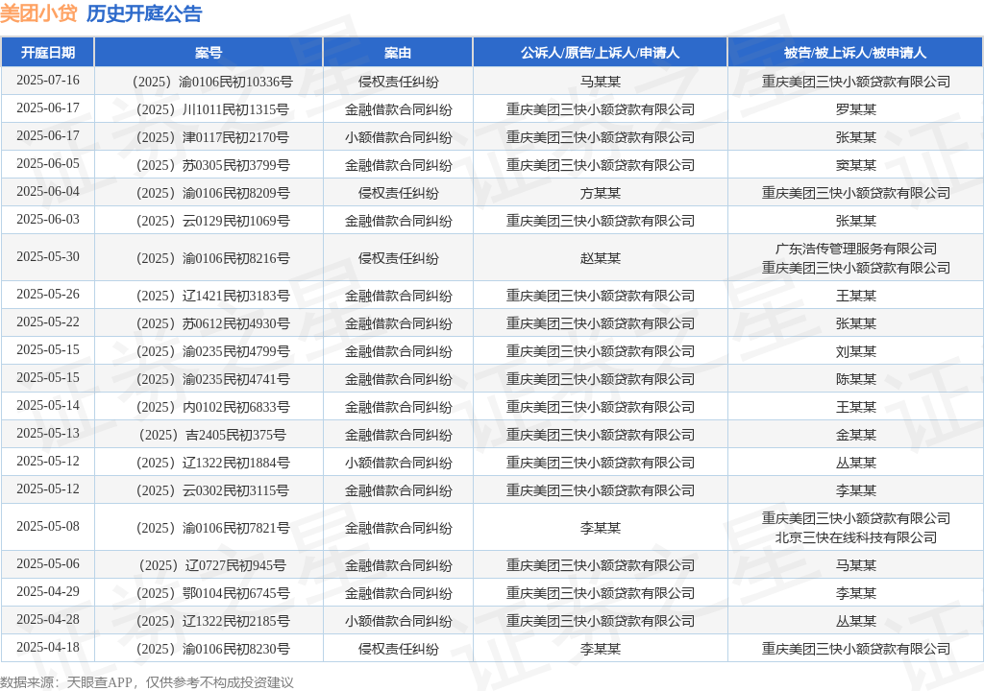Click the 被告/被上诉人/被申请人 column header
984x691 pixels.
click(x=855, y=53)
